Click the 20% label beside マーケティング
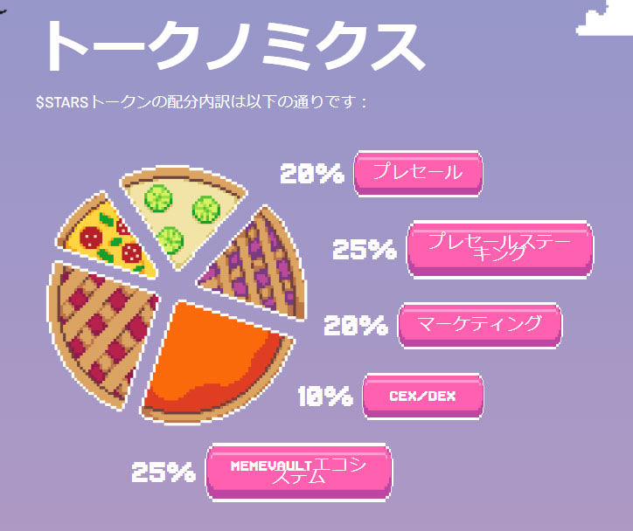The height and width of the screenshot is (531, 633). (x=356, y=325)
